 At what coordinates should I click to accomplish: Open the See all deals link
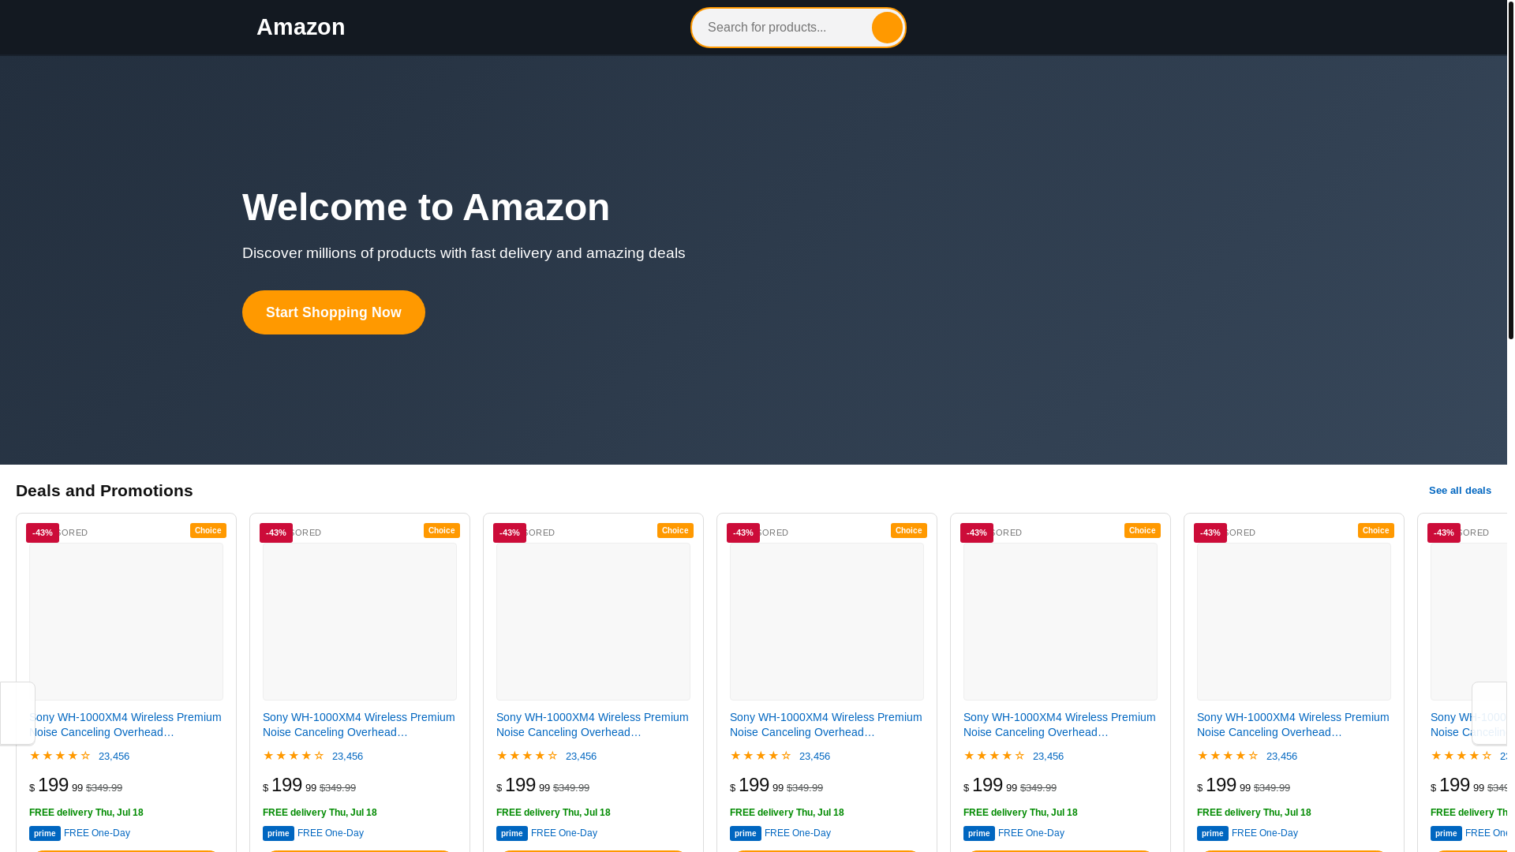click(x=1460, y=491)
